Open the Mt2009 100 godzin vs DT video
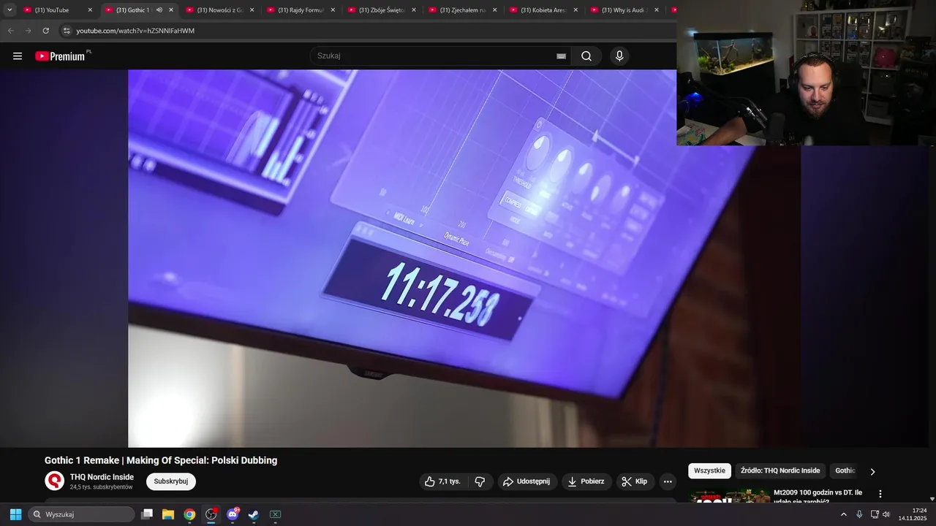Viewport: 936px width, 526px height. (x=818, y=497)
